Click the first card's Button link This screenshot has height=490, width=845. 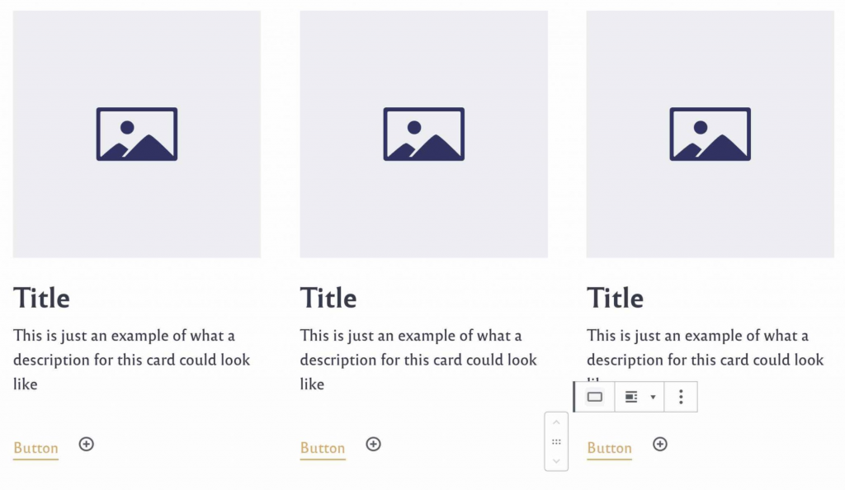click(x=35, y=449)
